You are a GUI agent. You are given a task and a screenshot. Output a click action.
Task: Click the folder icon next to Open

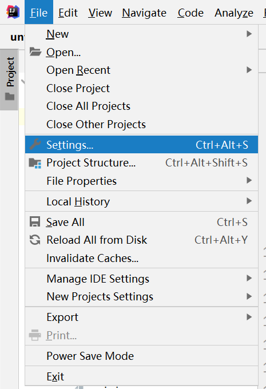[x=35, y=52]
